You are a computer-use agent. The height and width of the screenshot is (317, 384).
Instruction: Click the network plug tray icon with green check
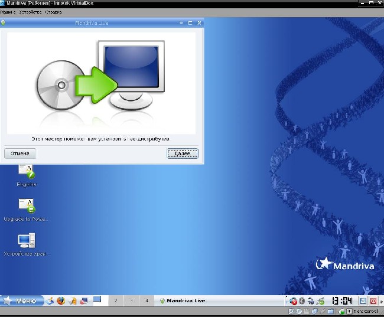coord(321,301)
